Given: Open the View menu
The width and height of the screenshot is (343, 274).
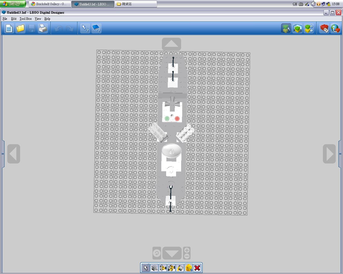Looking at the screenshot, I should pos(38,19).
